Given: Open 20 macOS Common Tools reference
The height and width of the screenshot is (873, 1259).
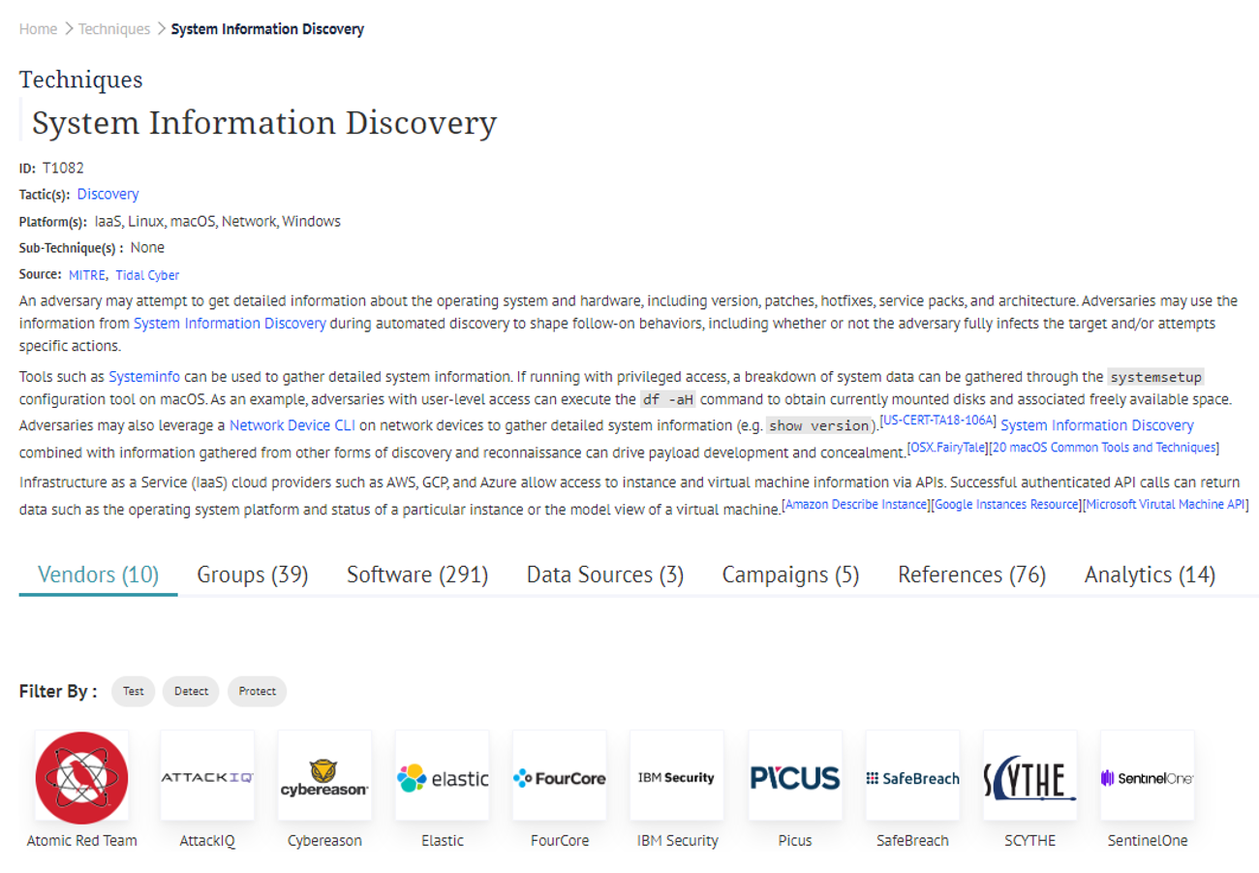Looking at the screenshot, I should tap(1104, 447).
